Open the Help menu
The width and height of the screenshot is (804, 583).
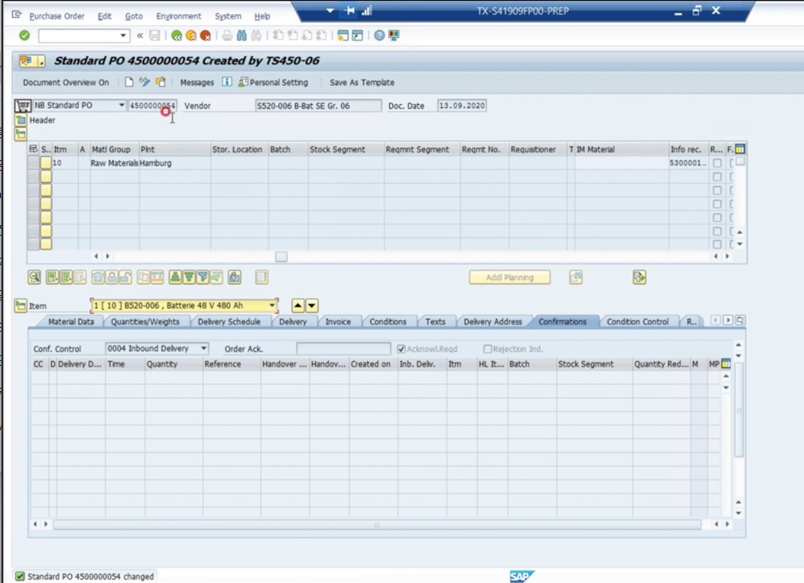pyautogui.click(x=262, y=16)
